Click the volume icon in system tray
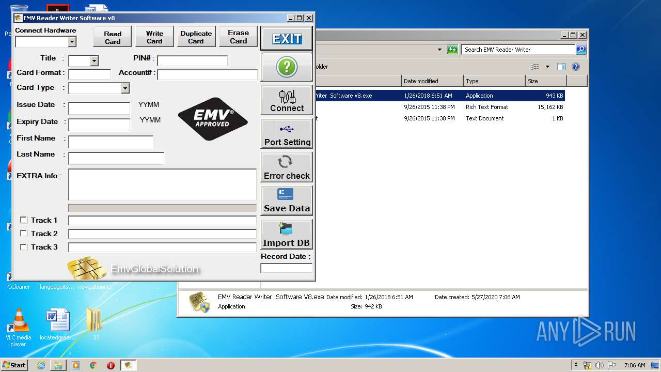 tap(600, 365)
